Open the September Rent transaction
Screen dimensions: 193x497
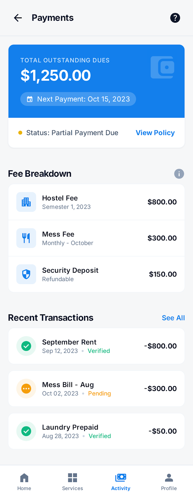pyautogui.click(x=93, y=346)
